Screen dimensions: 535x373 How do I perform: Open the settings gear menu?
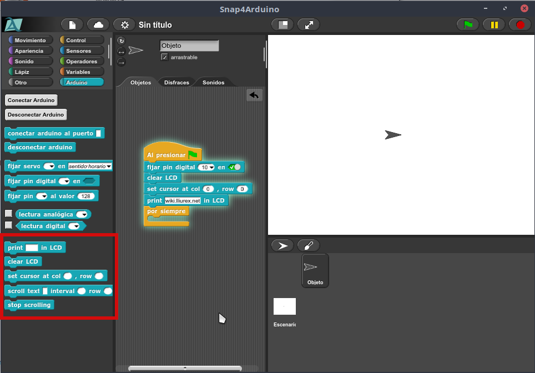click(x=124, y=24)
